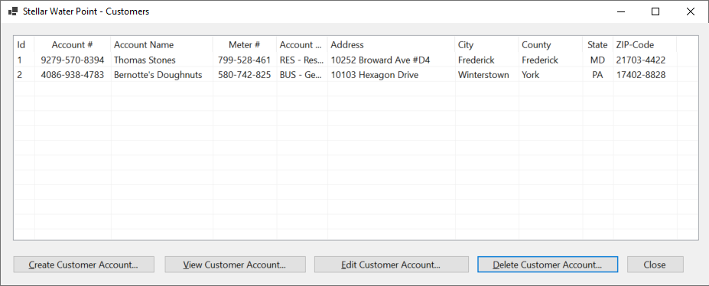The image size is (709, 286).
Task: Click address 10103 Hexagon Drive
Action: pyautogui.click(x=375, y=75)
